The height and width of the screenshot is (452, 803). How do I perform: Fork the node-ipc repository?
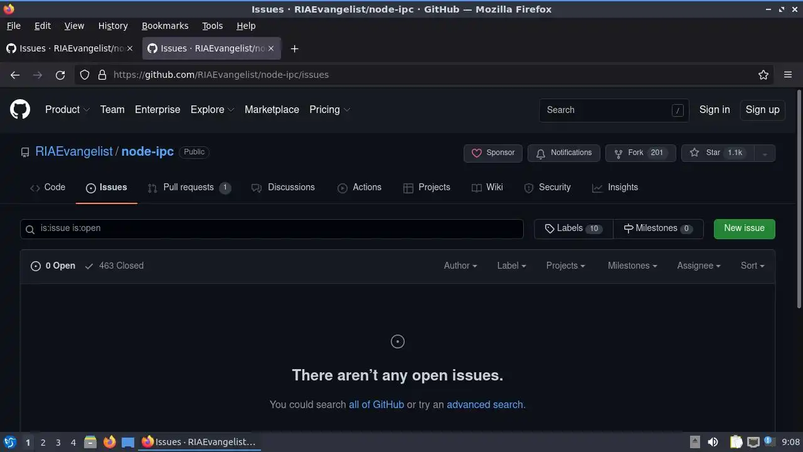tap(641, 153)
